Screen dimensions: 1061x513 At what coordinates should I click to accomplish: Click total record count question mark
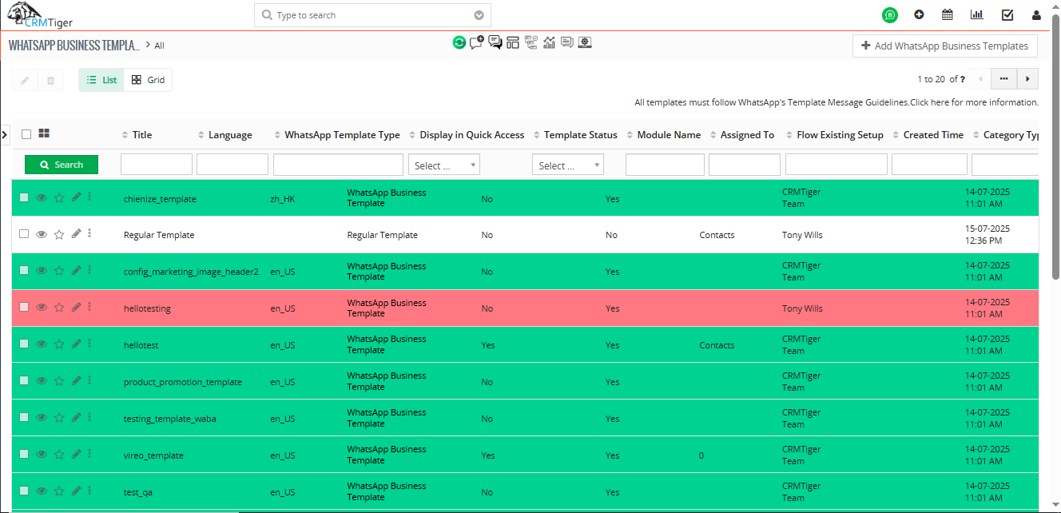[963, 79]
